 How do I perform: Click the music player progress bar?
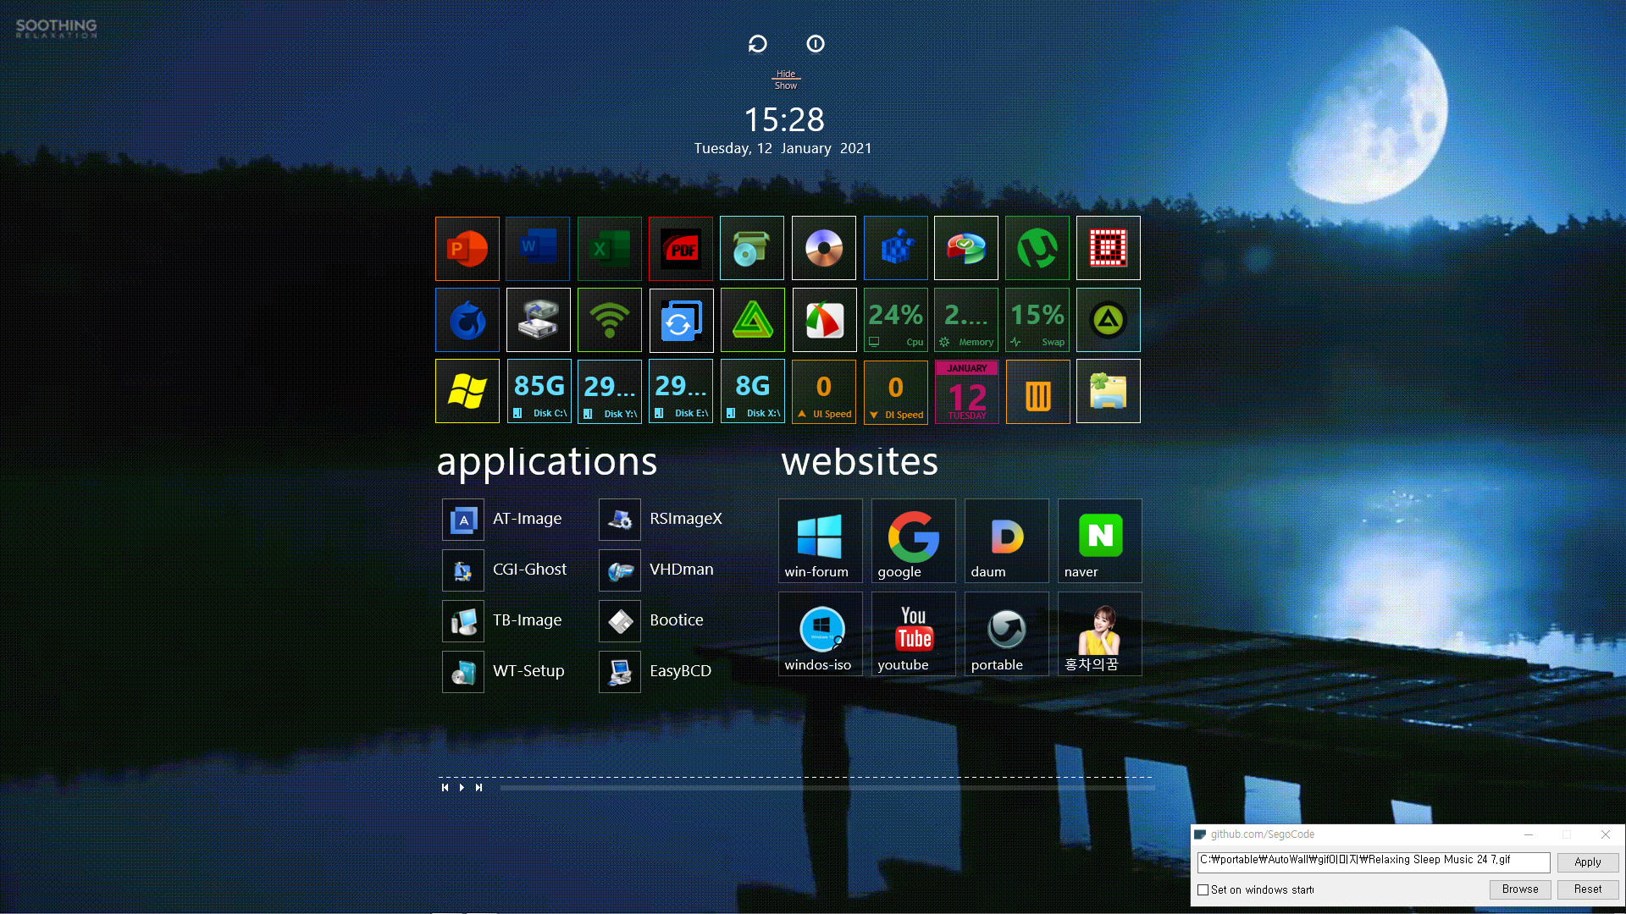[x=827, y=788]
